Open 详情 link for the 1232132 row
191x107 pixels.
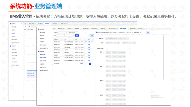pyautogui.click(x=89, y=50)
